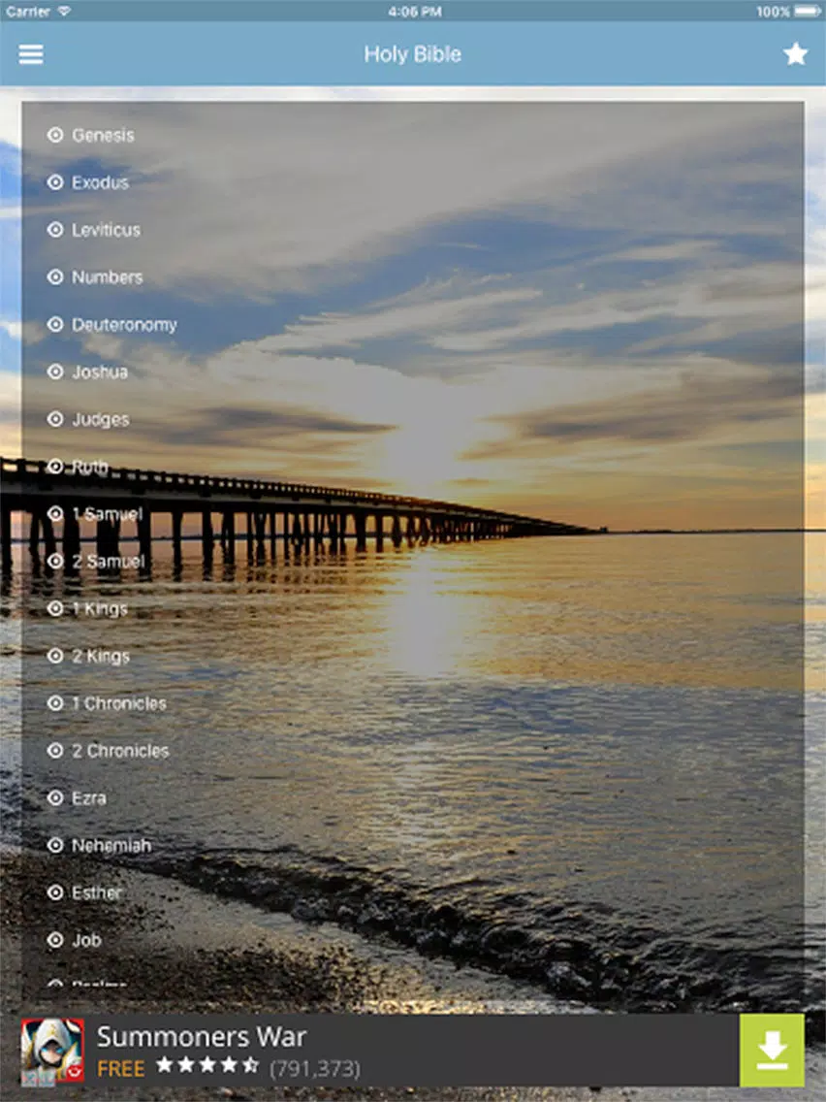
Task: Choose Judges in the list
Action: pos(101,420)
